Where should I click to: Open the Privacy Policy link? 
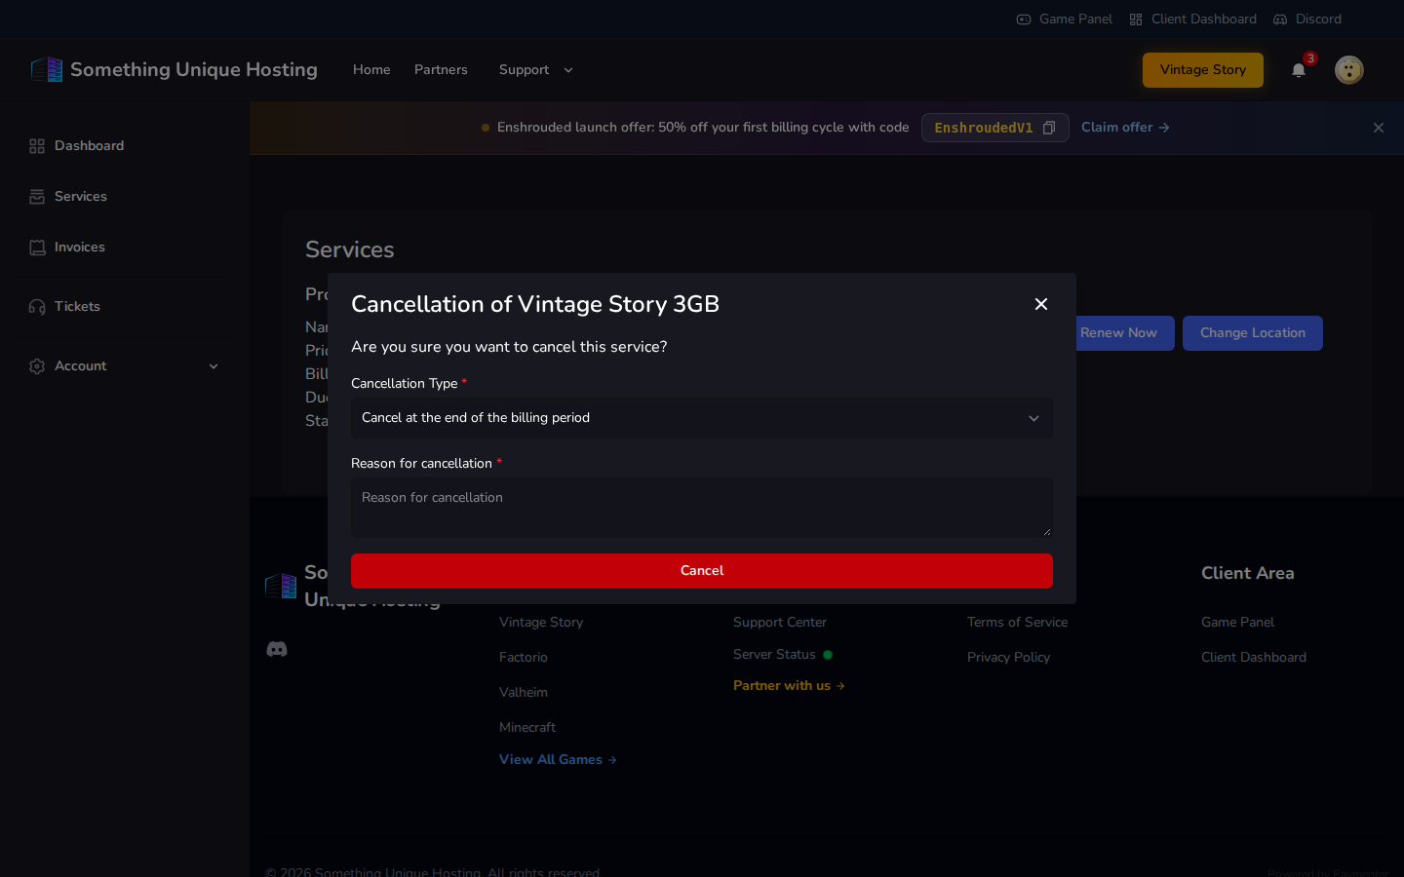click(x=1008, y=658)
